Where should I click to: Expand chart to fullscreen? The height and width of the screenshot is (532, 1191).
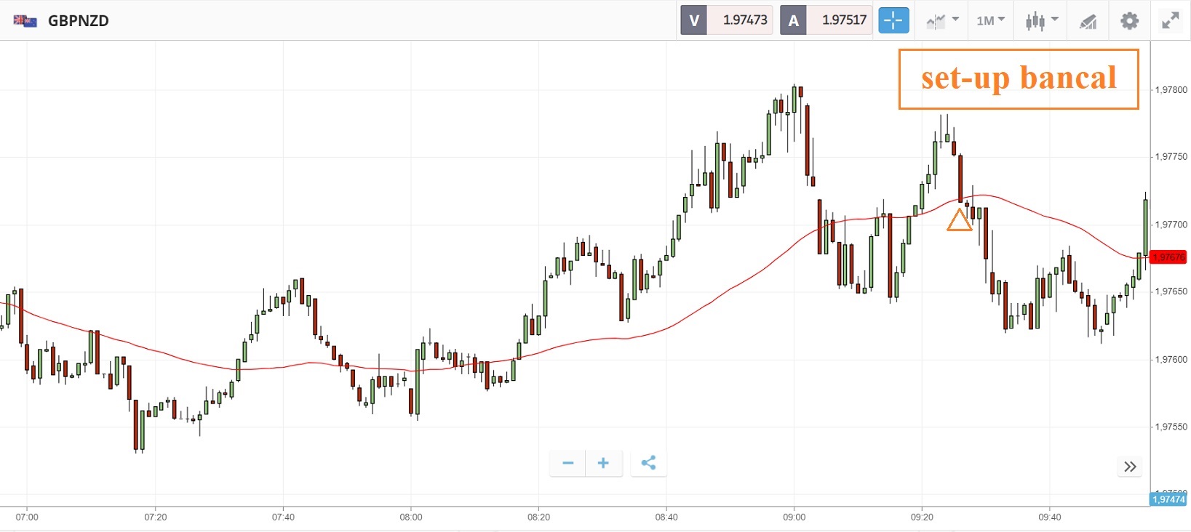1170,20
